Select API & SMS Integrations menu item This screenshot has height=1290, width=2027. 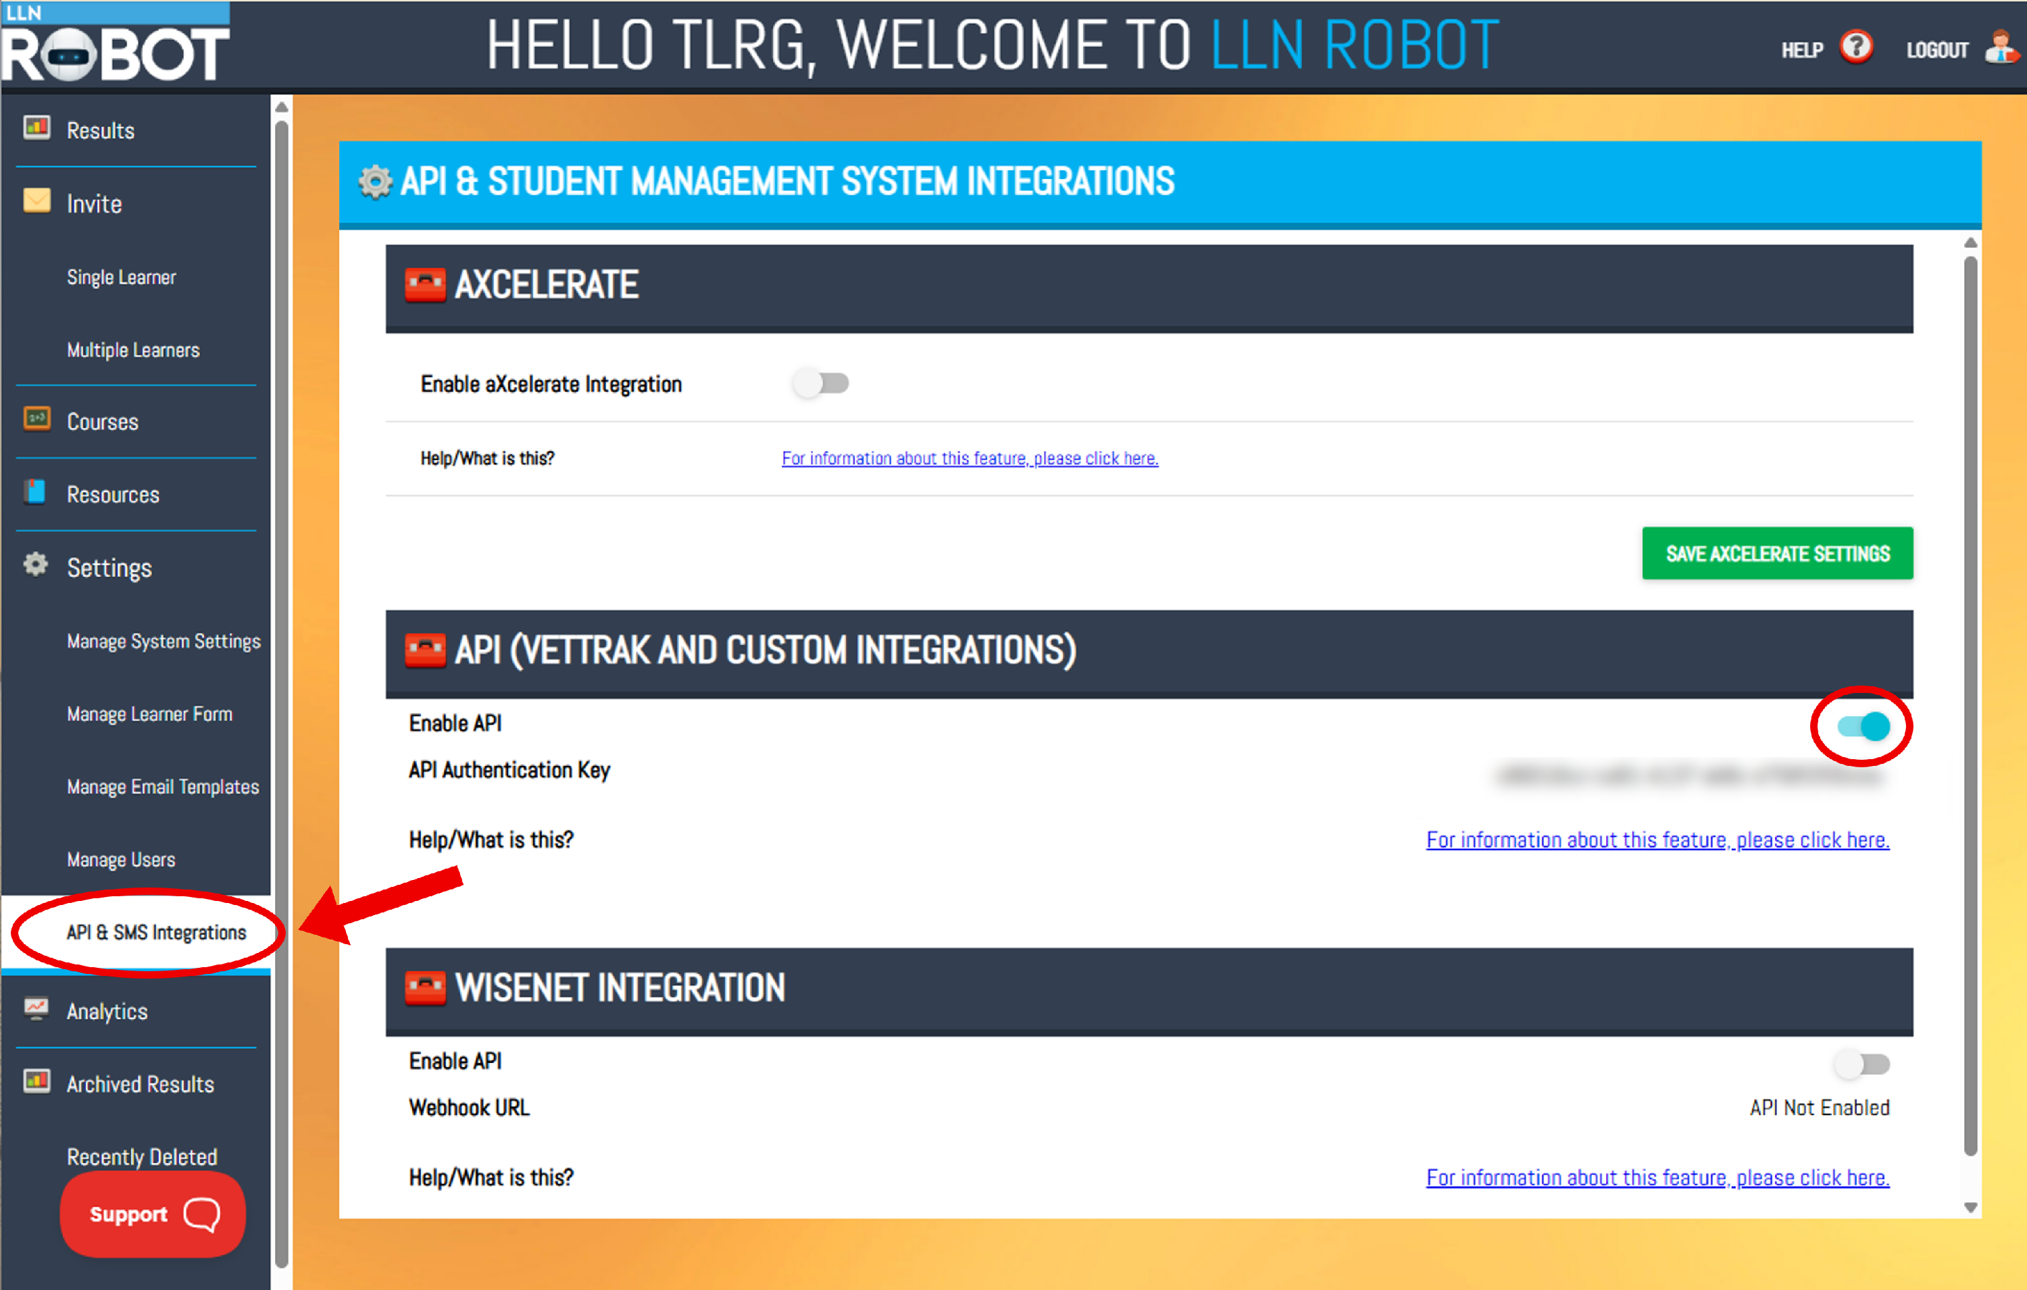[157, 932]
